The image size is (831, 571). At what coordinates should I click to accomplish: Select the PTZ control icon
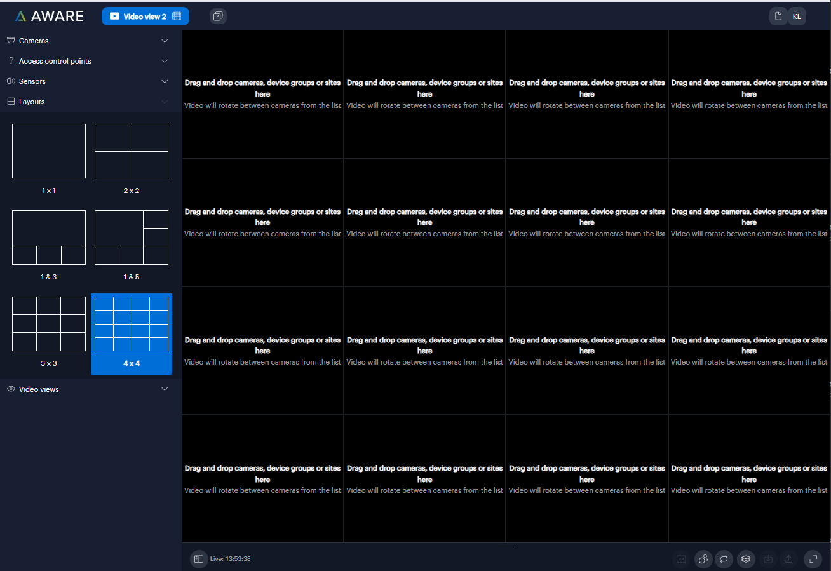tap(703, 559)
